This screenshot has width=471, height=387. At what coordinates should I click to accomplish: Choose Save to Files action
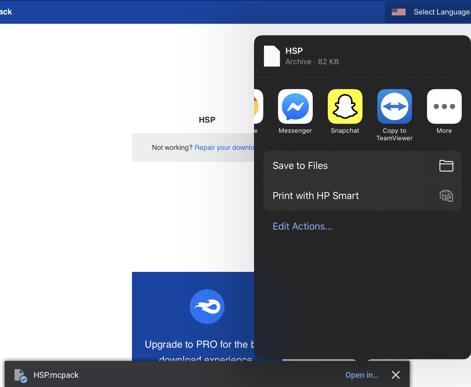(x=363, y=166)
